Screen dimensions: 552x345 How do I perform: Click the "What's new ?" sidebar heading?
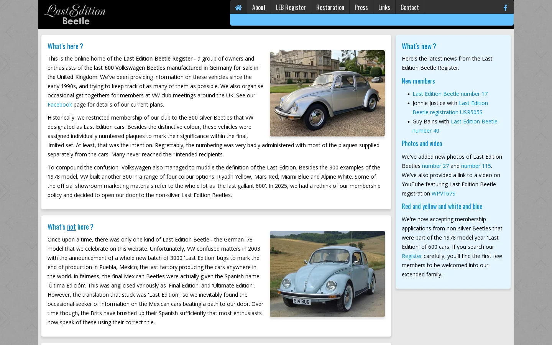419,46
